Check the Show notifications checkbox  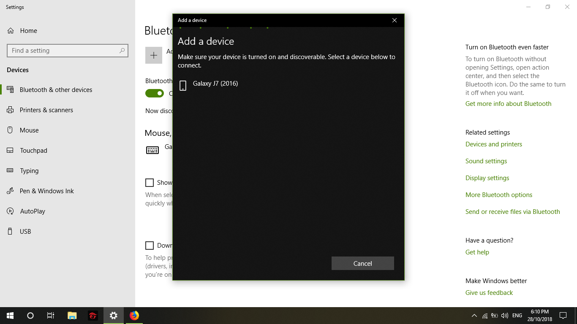click(x=150, y=183)
